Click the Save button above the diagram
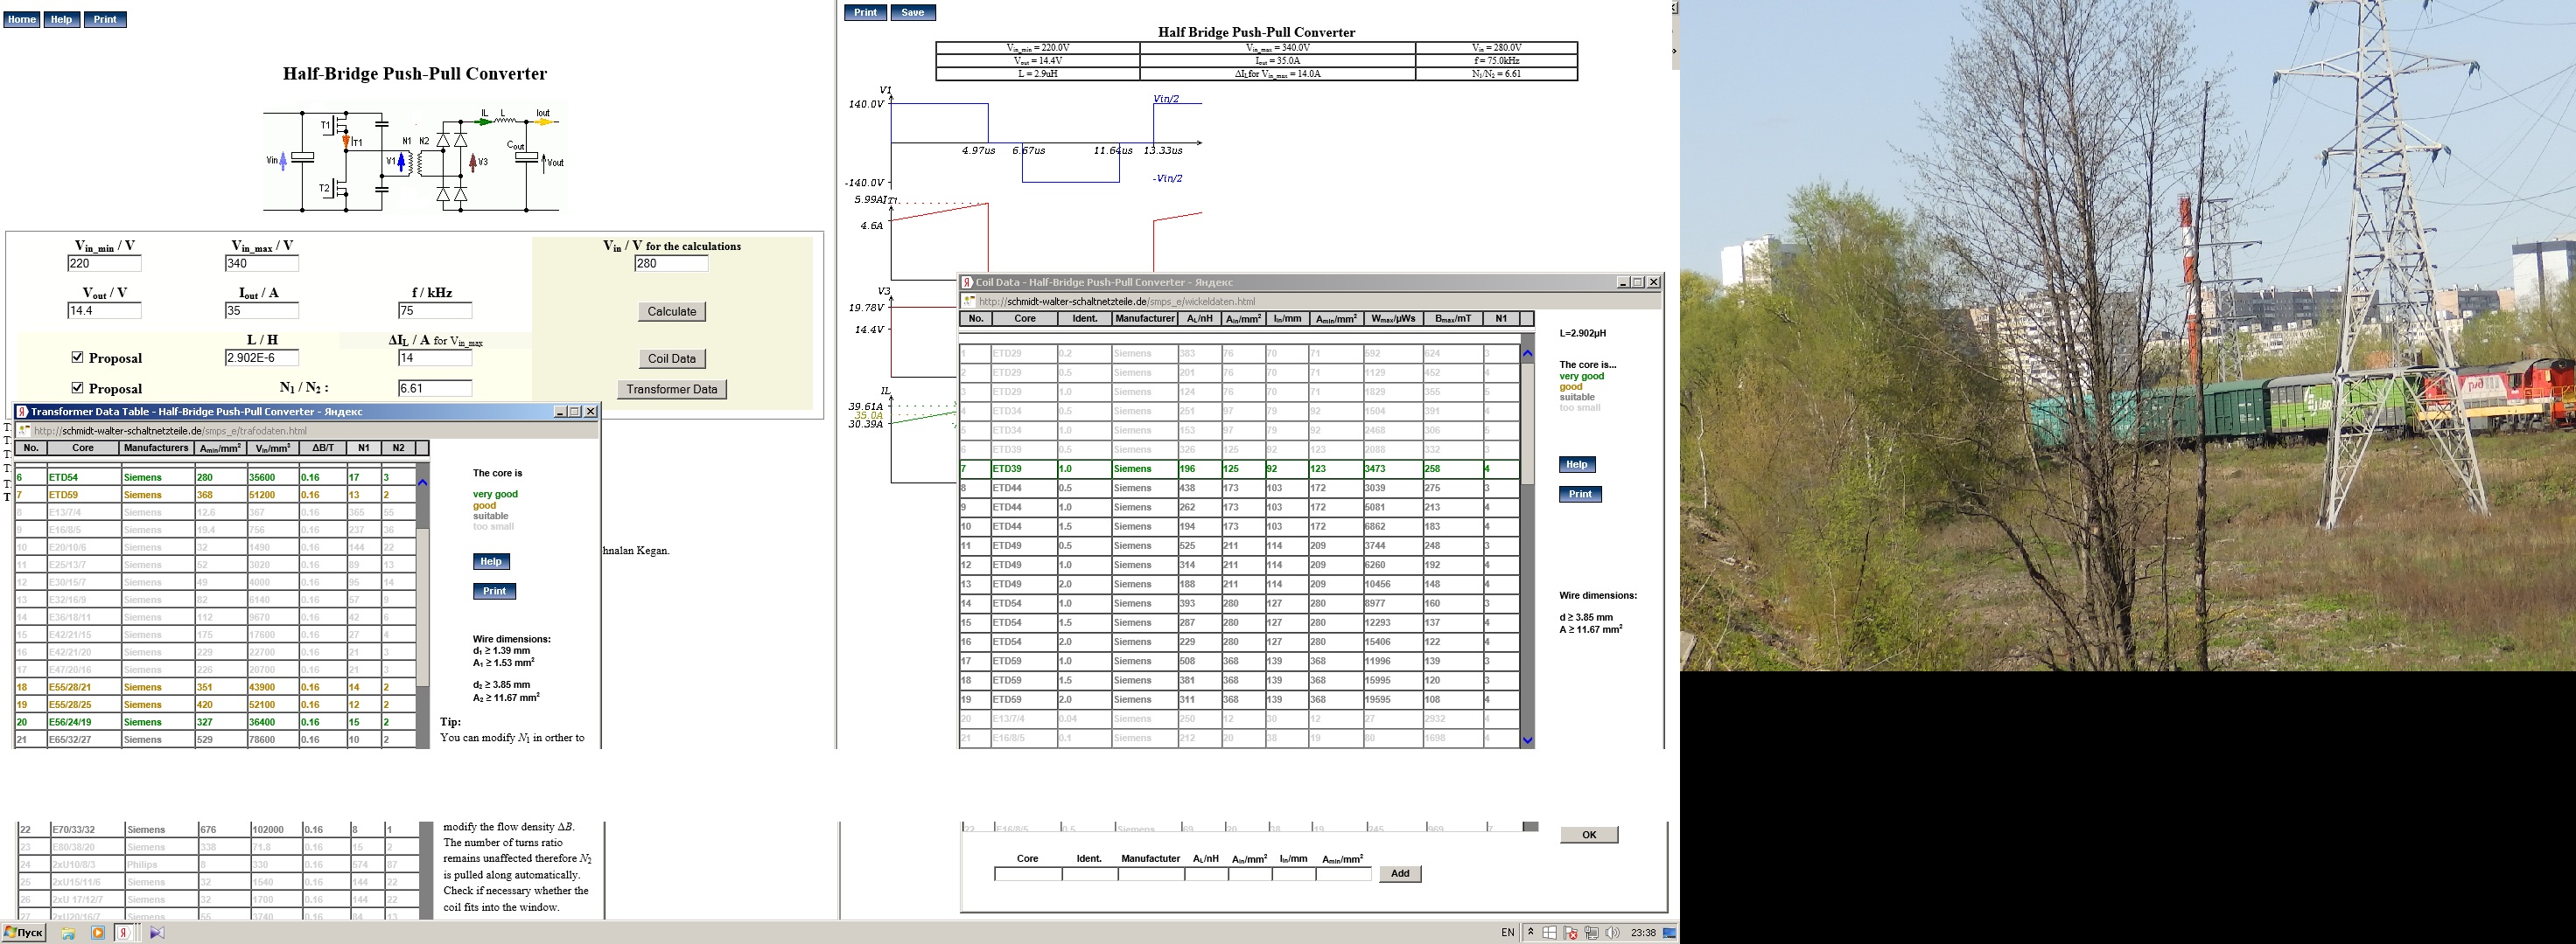 click(912, 13)
